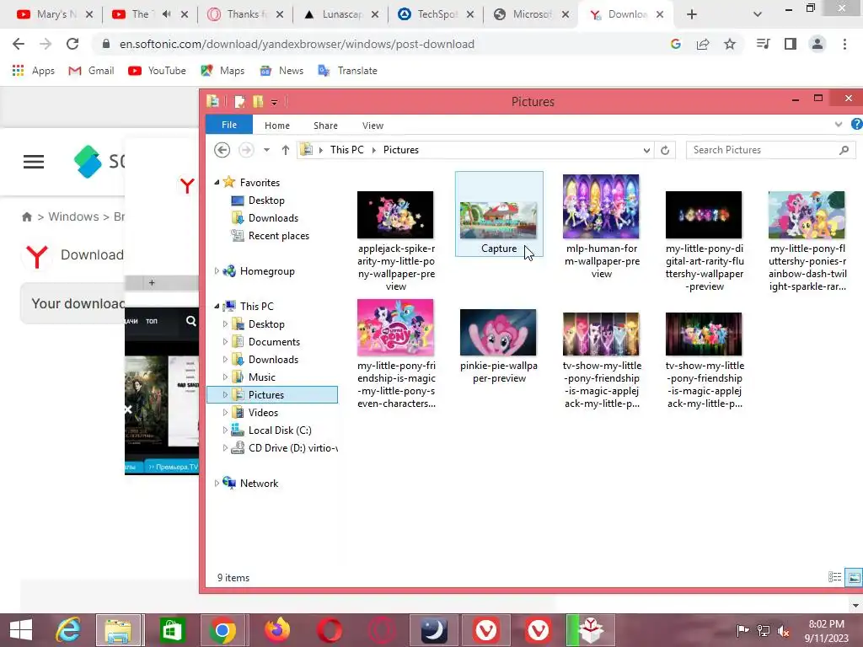Click Windows breadcrumb on Softonic page
The height and width of the screenshot is (647, 863).
(73, 217)
